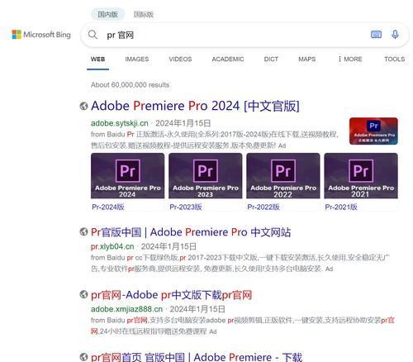Viewport: 413px width, 362px height.
Task: Click the Adobe Premiere Pro 2023 thumbnail
Action: click(x=206, y=176)
